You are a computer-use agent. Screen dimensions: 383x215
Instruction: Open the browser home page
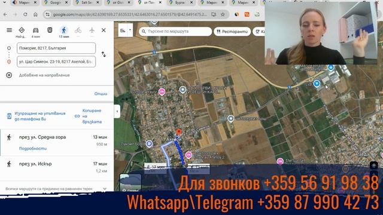coord(35,14)
